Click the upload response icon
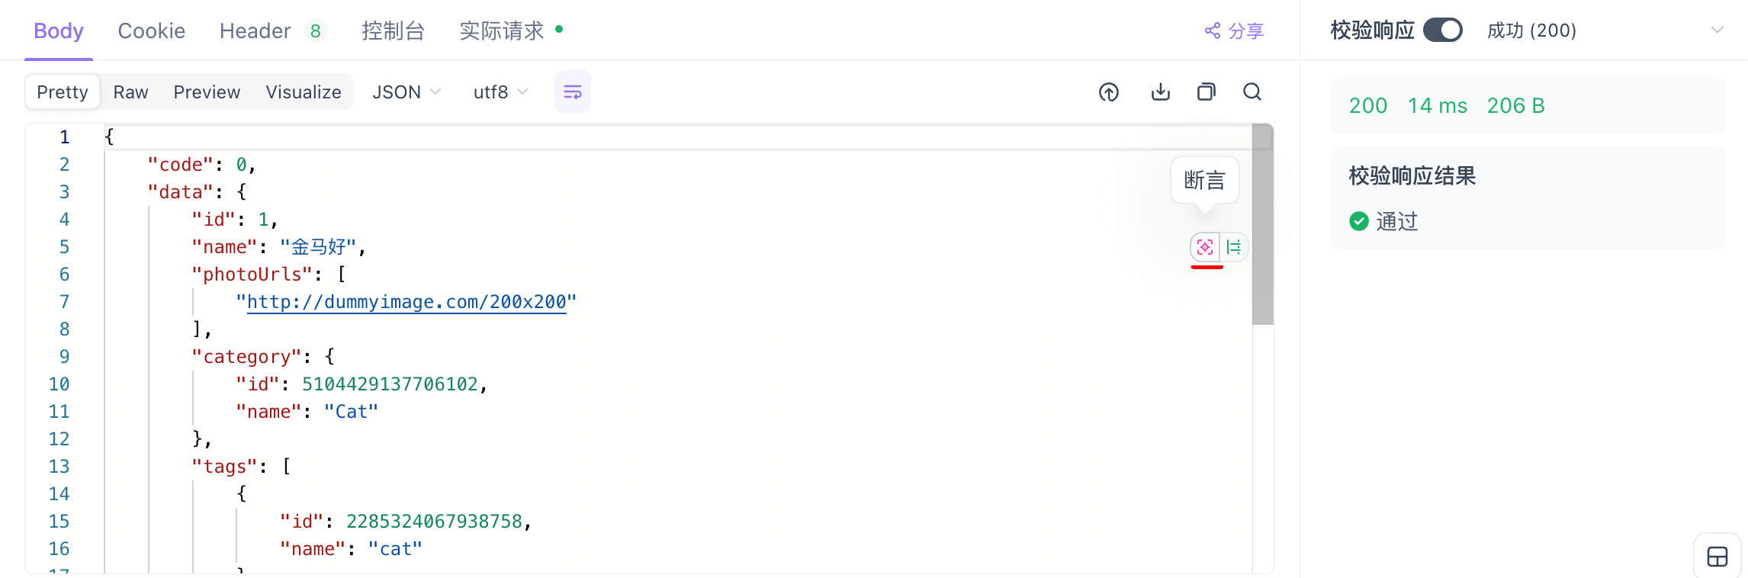1748x578 pixels. (1109, 92)
